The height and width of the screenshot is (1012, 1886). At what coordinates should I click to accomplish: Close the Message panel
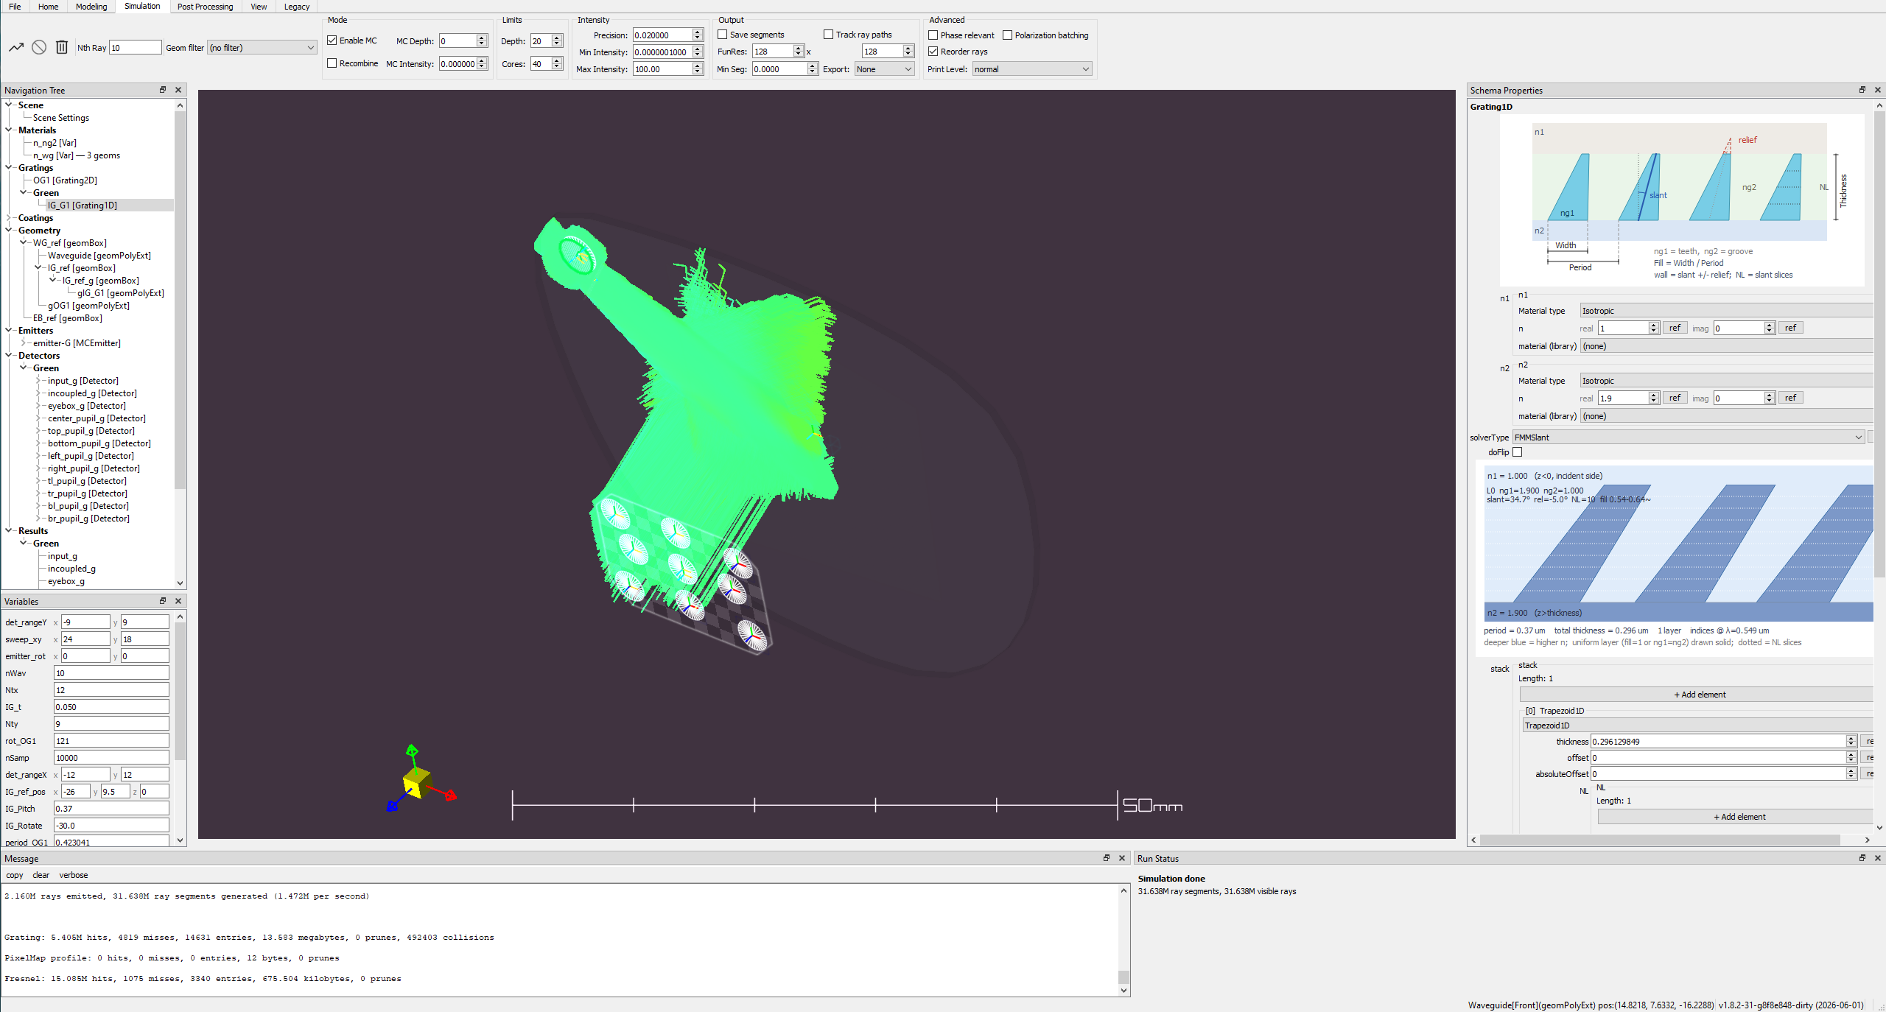(x=1122, y=858)
